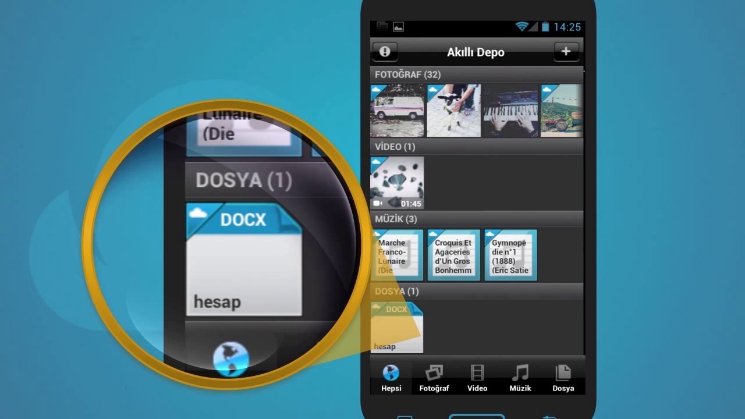Select the DOSYA (1) header on phone
Image resolution: width=745 pixels, height=419 pixels.
tap(477, 291)
